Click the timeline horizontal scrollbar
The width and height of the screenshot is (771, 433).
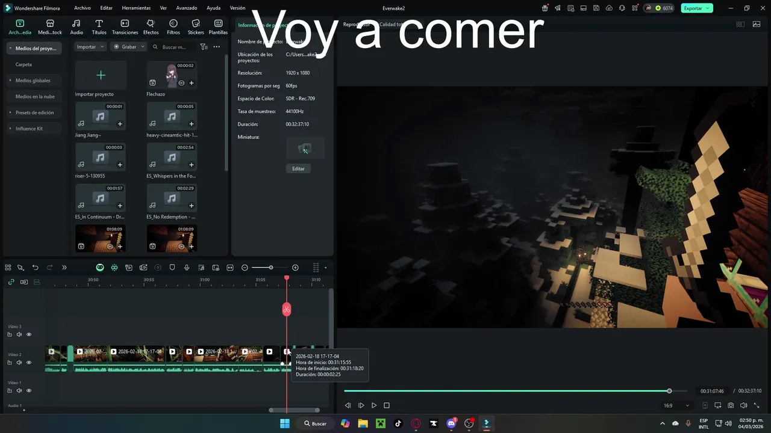coord(294,410)
